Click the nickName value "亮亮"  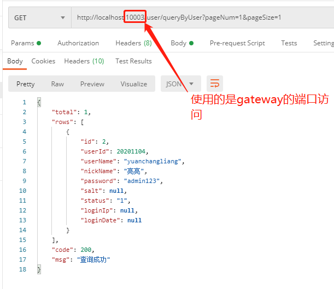pos(134,171)
